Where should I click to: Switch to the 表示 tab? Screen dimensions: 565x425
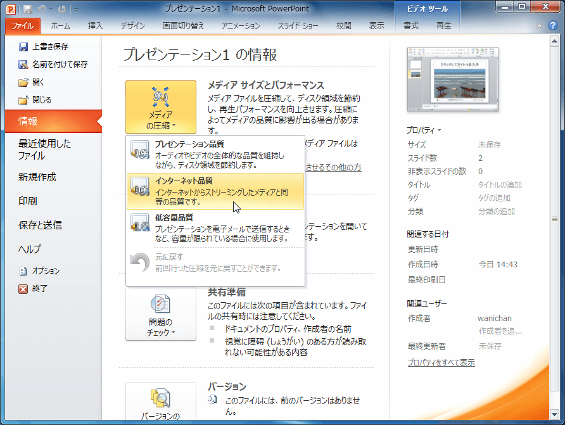point(376,26)
